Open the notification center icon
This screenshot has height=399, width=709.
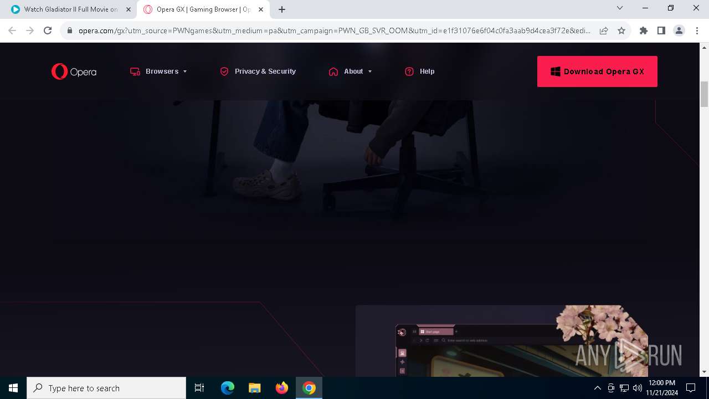click(x=691, y=388)
